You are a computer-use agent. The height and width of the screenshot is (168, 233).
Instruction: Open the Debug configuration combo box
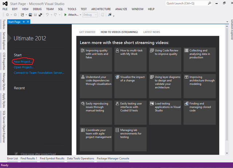(90, 15)
